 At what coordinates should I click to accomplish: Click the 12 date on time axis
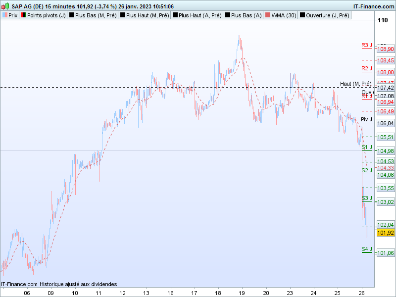(x=122, y=293)
